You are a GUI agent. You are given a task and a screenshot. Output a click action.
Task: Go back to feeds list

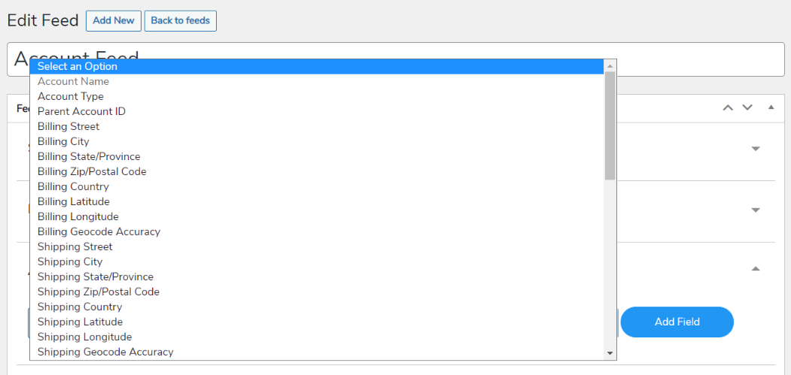tap(181, 21)
